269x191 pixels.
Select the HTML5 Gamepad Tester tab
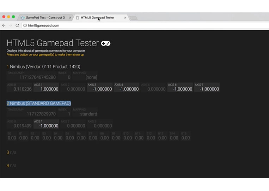point(97,18)
